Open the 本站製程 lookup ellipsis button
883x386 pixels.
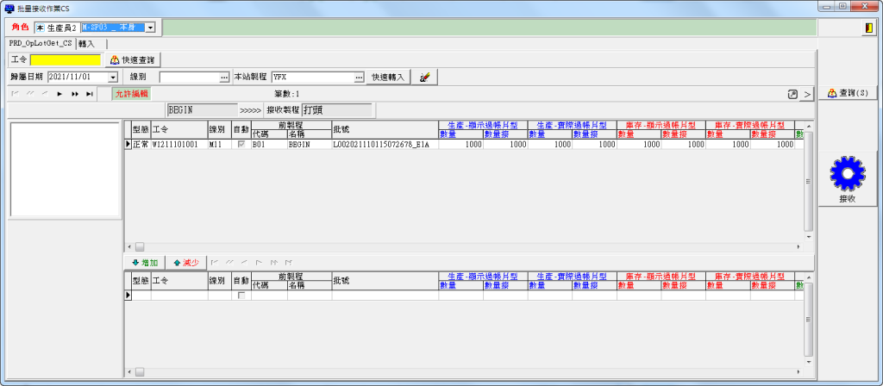click(359, 78)
